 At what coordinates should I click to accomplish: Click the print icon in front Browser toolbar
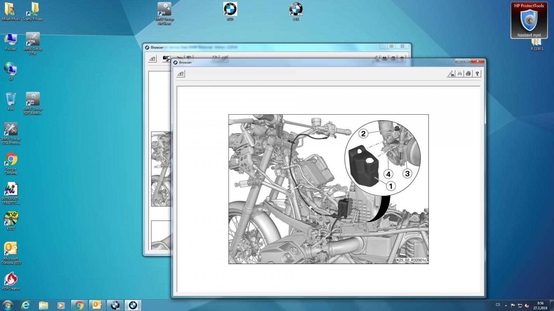click(468, 74)
